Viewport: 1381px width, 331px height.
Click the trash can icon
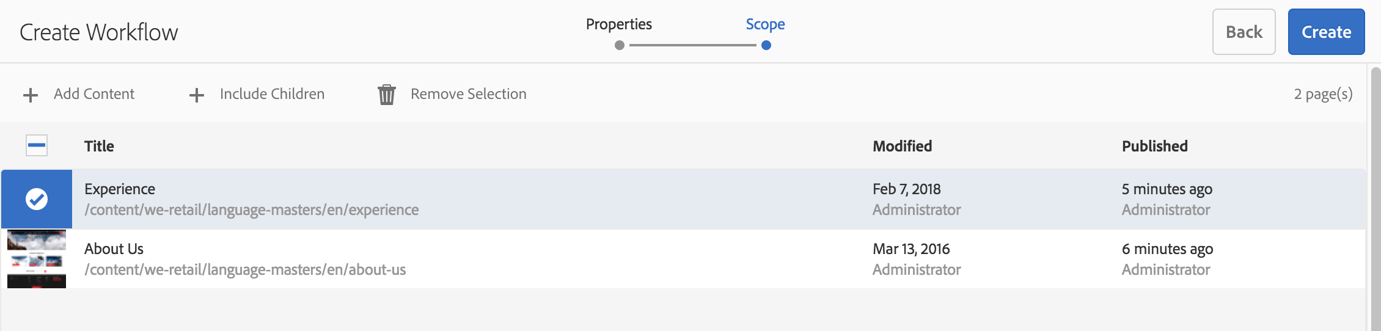[387, 95]
